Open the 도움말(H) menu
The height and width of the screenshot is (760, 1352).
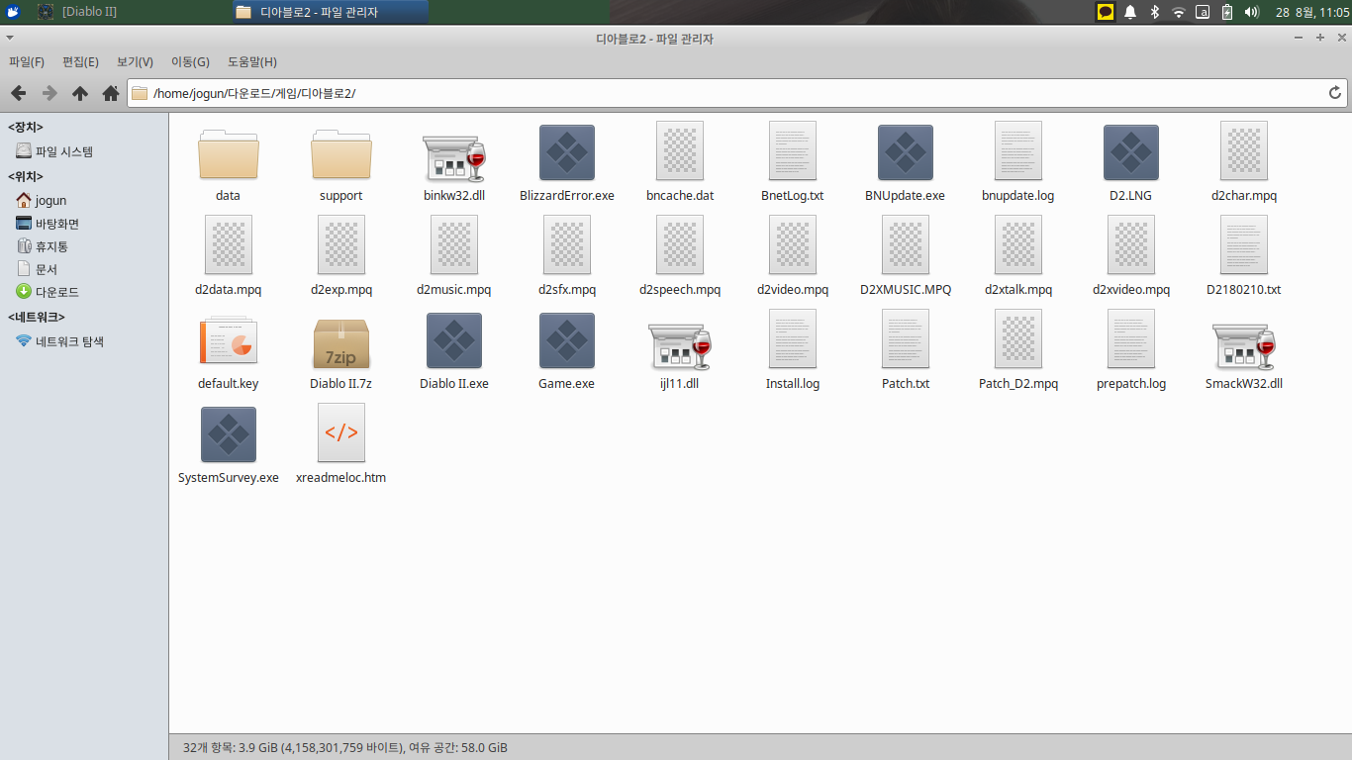point(252,61)
